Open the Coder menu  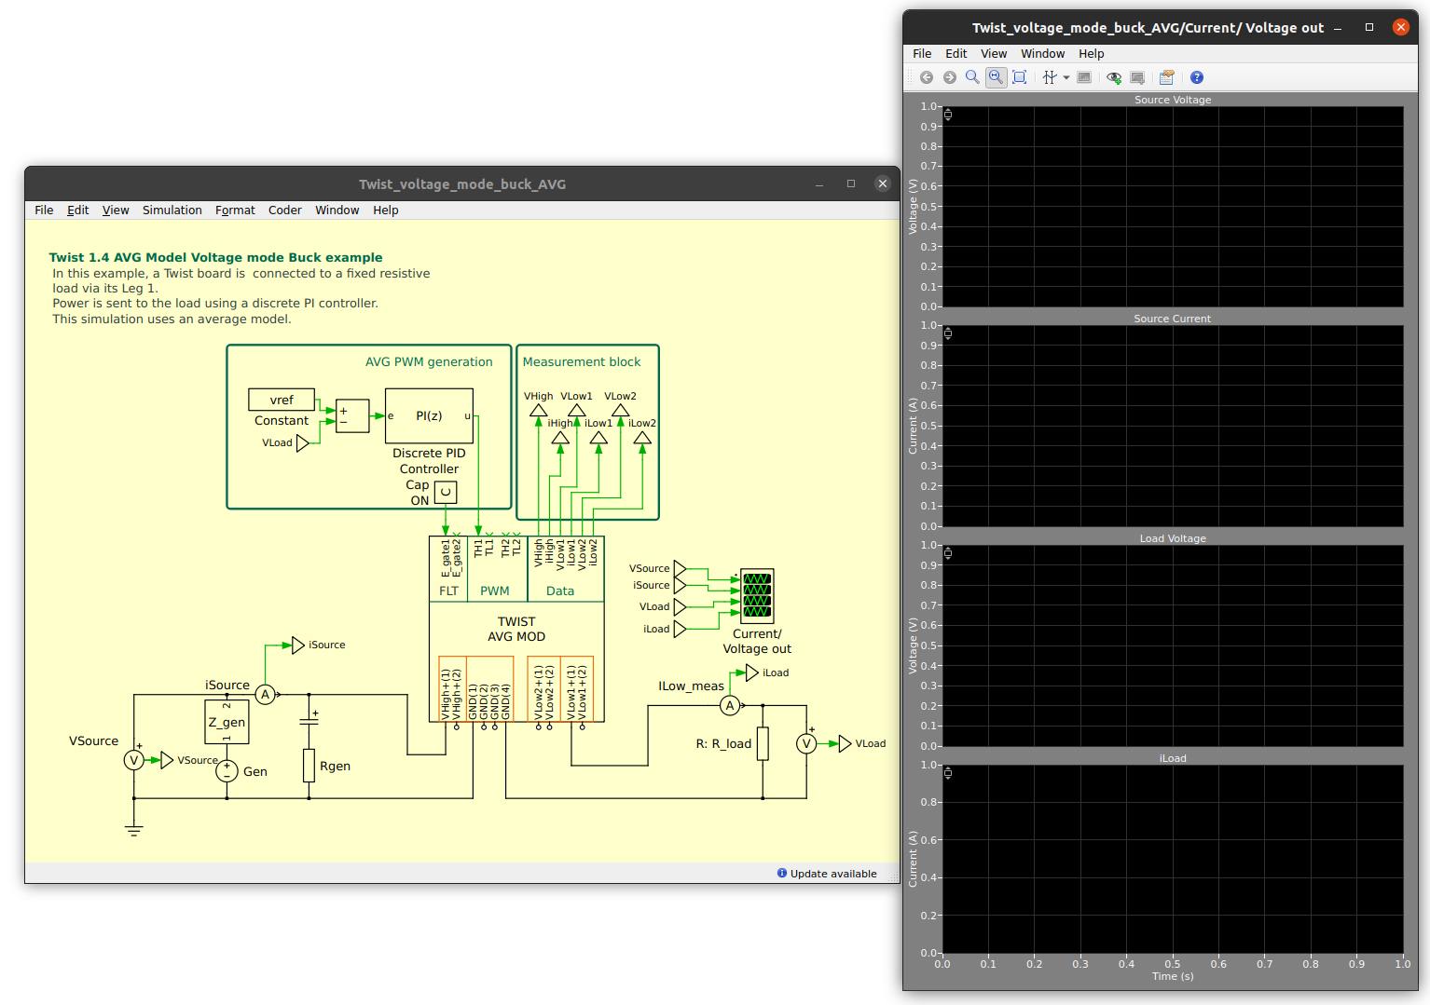pos(285,211)
